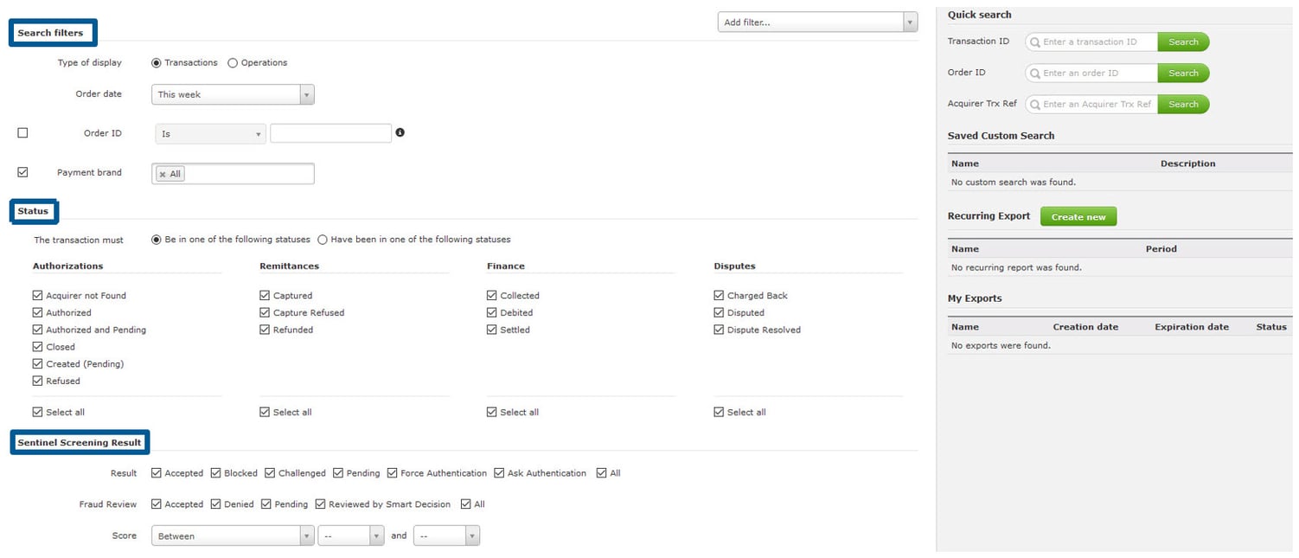Click magnifier icon in Transaction ID field
Image resolution: width=1299 pixels, height=558 pixels.
pos(1034,42)
